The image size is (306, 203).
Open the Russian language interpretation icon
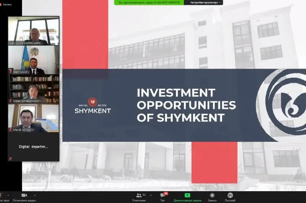230,195
